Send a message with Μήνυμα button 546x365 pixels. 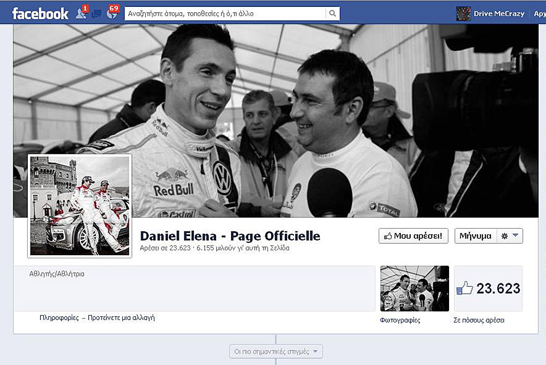coord(475,236)
